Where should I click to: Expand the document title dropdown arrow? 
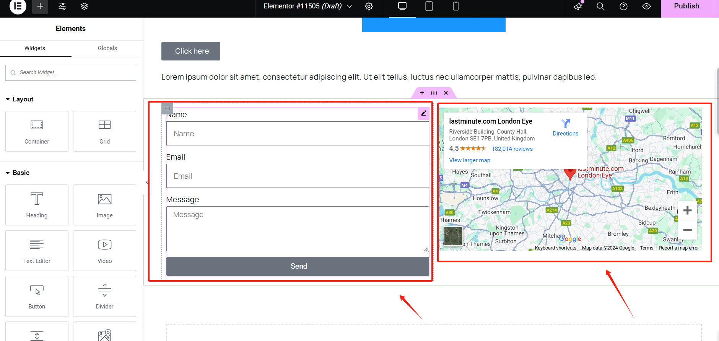[349, 7]
